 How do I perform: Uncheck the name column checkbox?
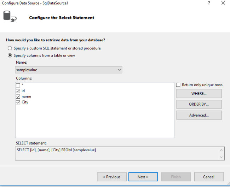pyautogui.click(x=18, y=97)
